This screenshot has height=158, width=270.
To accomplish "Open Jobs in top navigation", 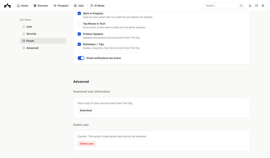I will 79,6.
